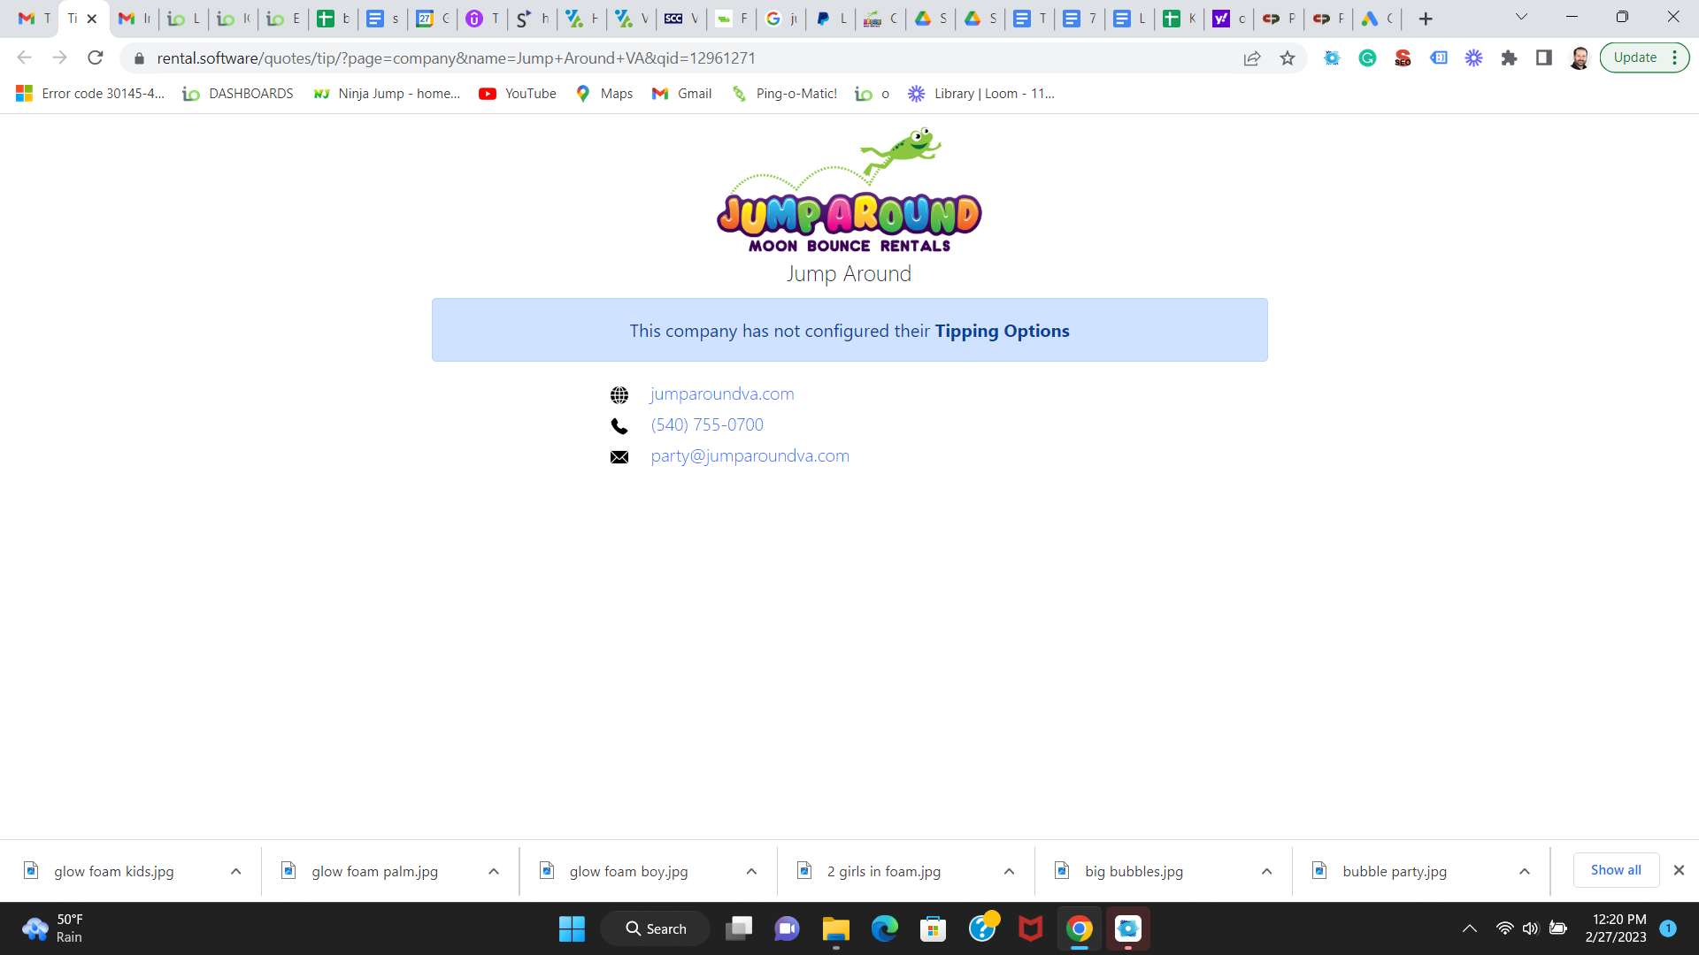
Task: Open the jumparoundva.com website link
Action: point(722,394)
